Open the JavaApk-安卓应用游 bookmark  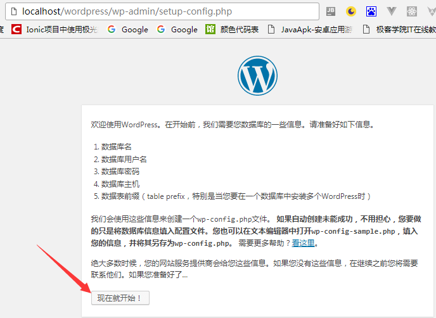pos(310,29)
